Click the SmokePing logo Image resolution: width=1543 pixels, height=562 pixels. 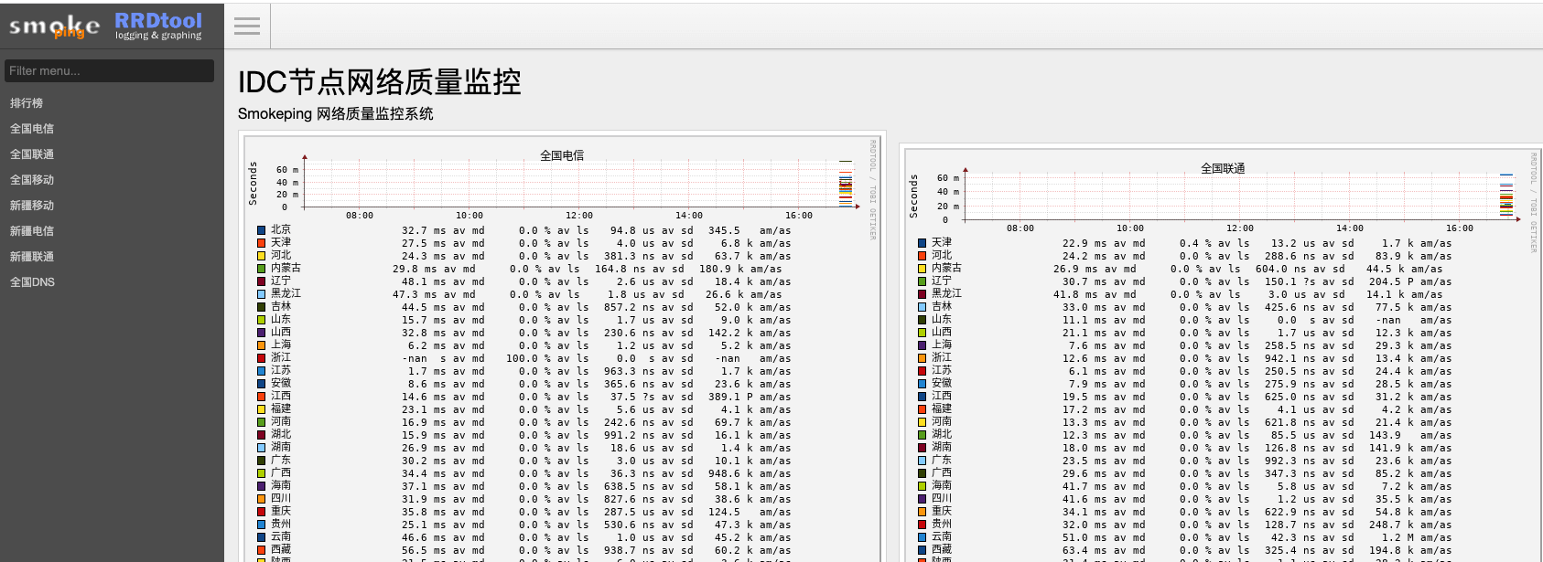tap(55, 27)
